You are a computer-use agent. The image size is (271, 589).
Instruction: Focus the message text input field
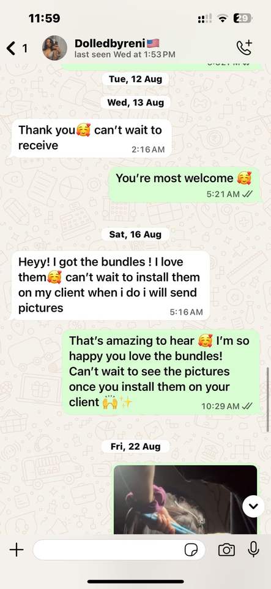tap(119, 550)
